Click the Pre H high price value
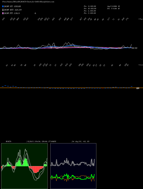This screenshot has height=189, width=143. [90, 9]
